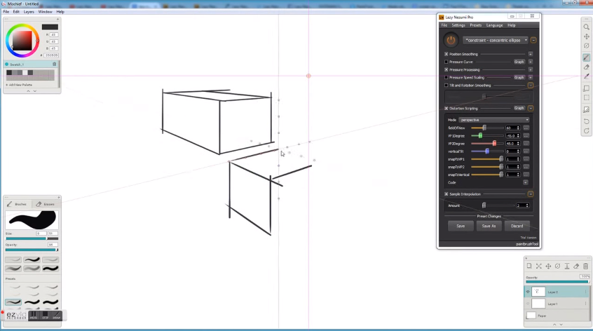Click the Redo arrow in right toolbar
This screenshot has width=593, height=331.
[586, 131]
